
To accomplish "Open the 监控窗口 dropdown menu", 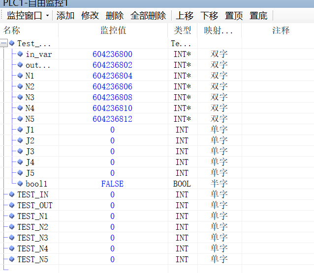I will click(x=28, y=16).
